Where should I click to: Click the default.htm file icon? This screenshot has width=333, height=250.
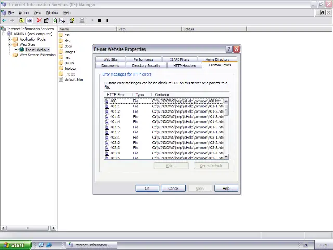point(61,79)
